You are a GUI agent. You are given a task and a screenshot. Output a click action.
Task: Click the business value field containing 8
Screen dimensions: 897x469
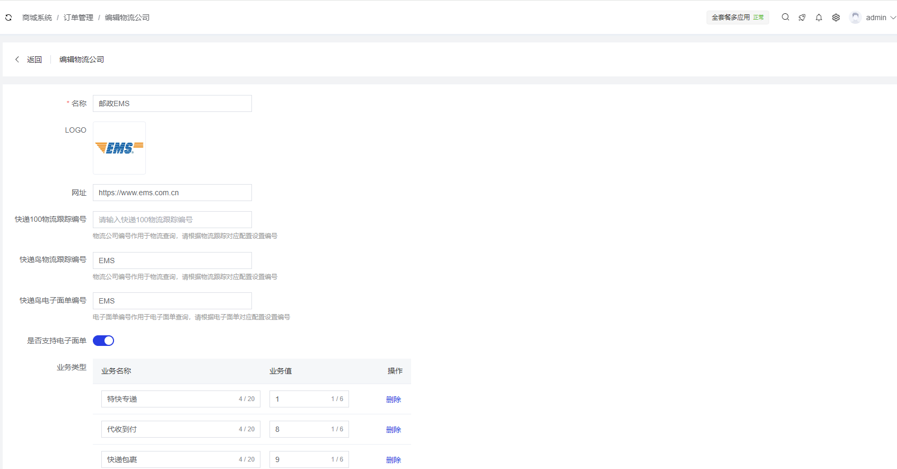coord(300,429)
